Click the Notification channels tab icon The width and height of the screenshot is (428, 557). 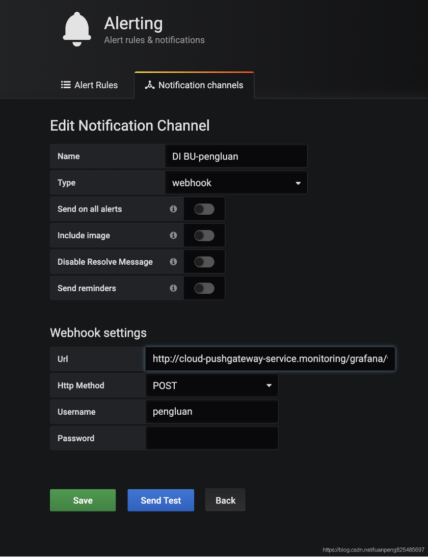coord(149,85)
